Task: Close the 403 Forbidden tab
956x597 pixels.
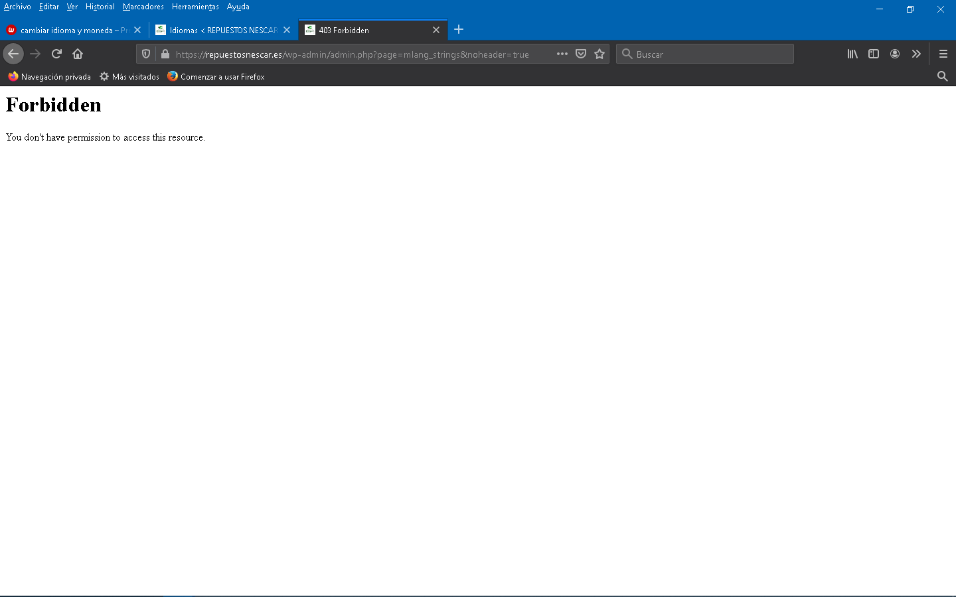Action: click(x=436, y=30)
